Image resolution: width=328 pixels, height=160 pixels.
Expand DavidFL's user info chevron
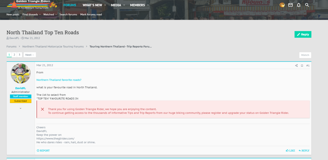click(21, 108)
